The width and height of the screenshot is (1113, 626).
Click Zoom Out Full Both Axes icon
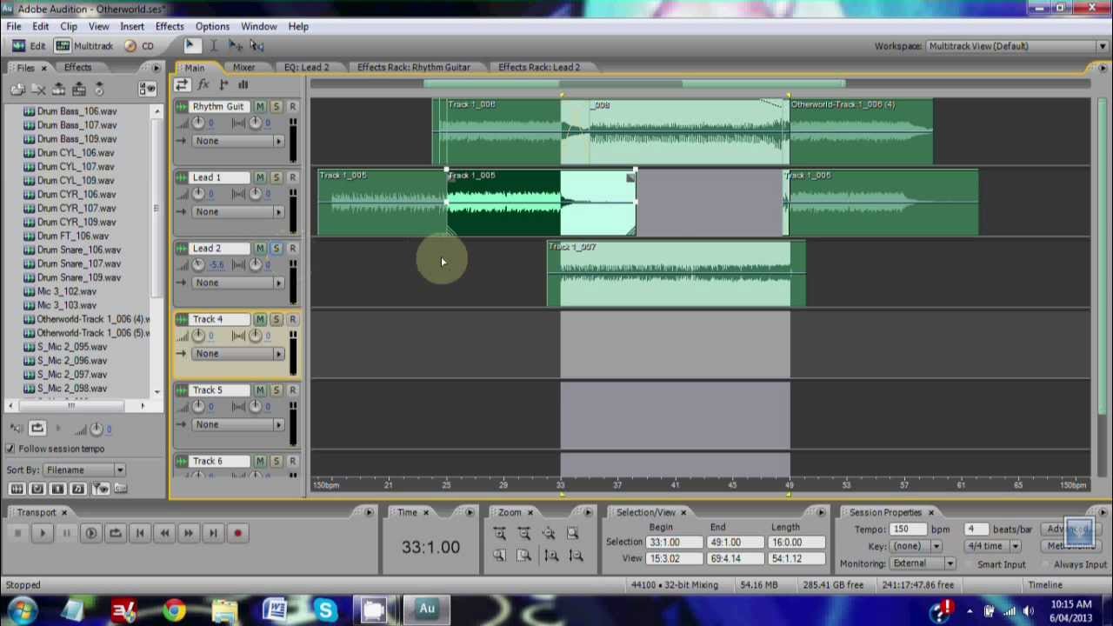pyautogui.click(x=549, y=534)
